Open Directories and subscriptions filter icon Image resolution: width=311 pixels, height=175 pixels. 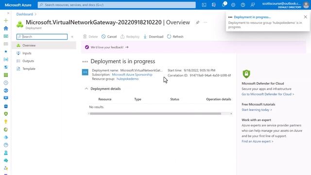[214, 5]
